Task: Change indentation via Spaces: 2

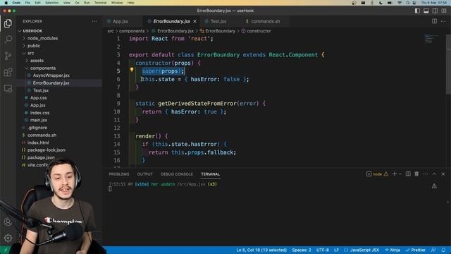Action: 302,250
